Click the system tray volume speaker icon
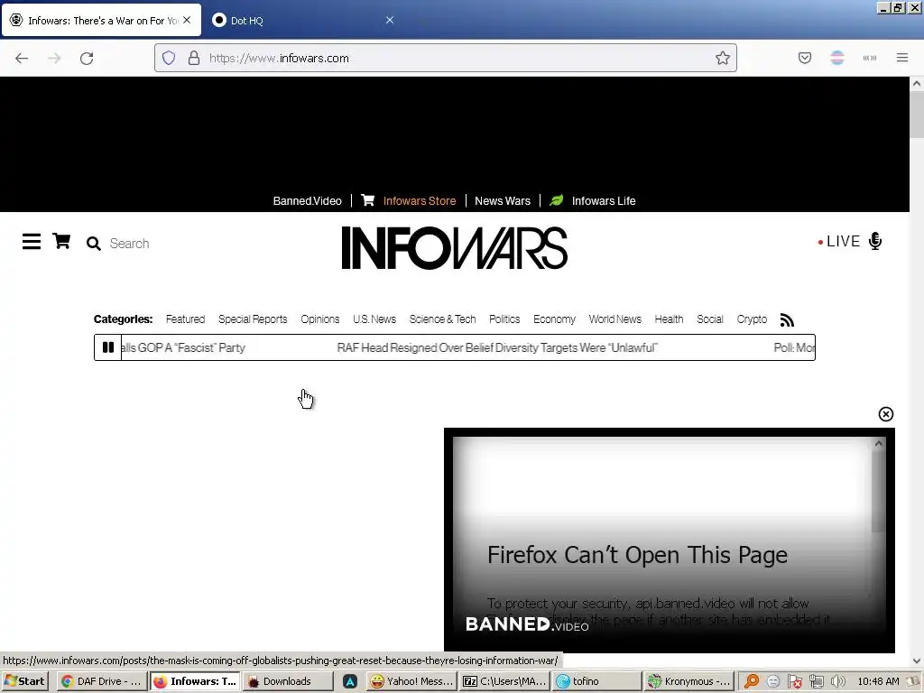The image size is (924, 693). [838, 682]
